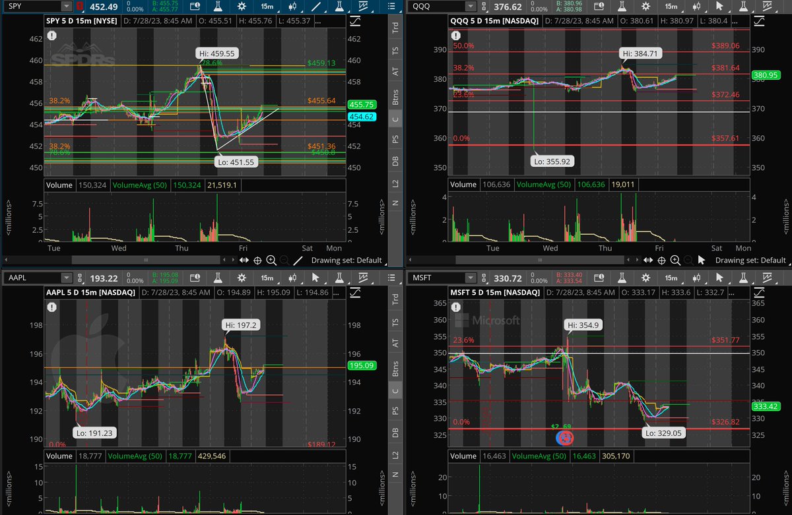This screenshot has width=792, height=515.
Task: Toggle AAPL price axis scale icon
Action: (x=356, y=292)
